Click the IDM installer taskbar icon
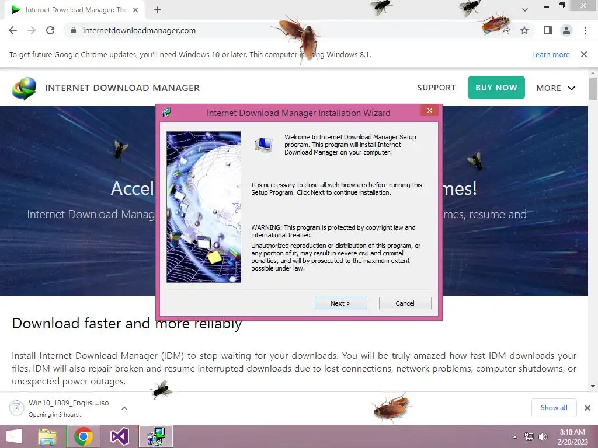Viewport: 598px width, 448px height. coord(155,436)
